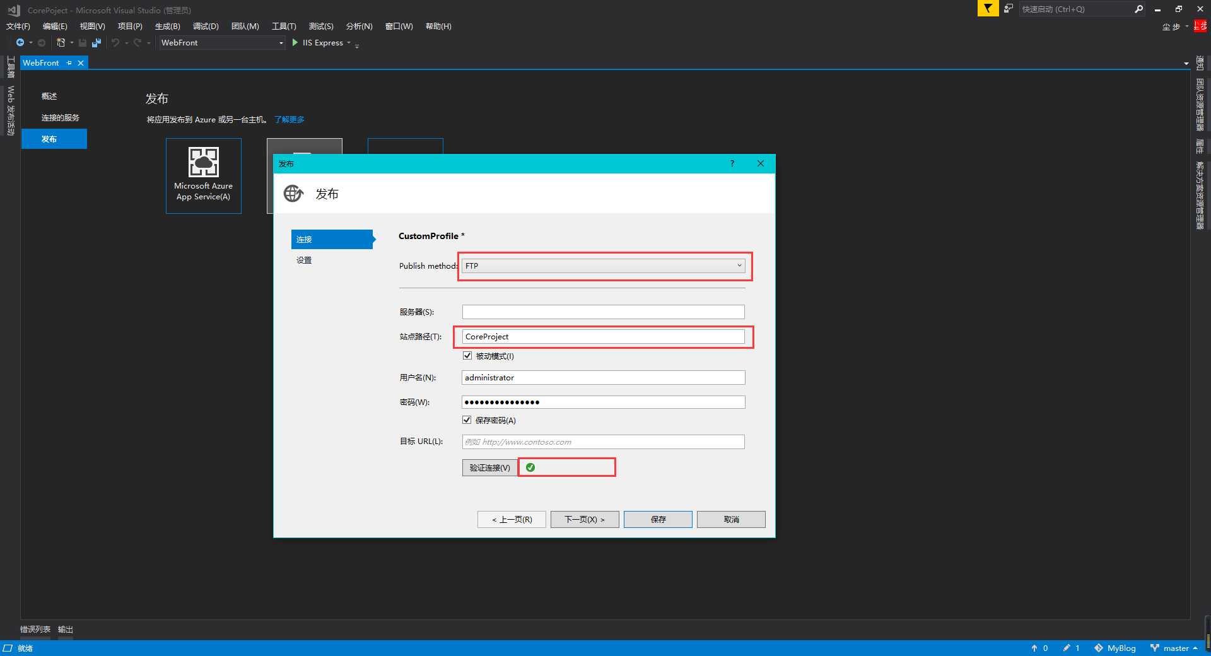Image resolution: width=1211 pixels, height=656 pixels.
Task: Click 验证连接(V) button
Action: pyautogui.click(x=490, y=467)
